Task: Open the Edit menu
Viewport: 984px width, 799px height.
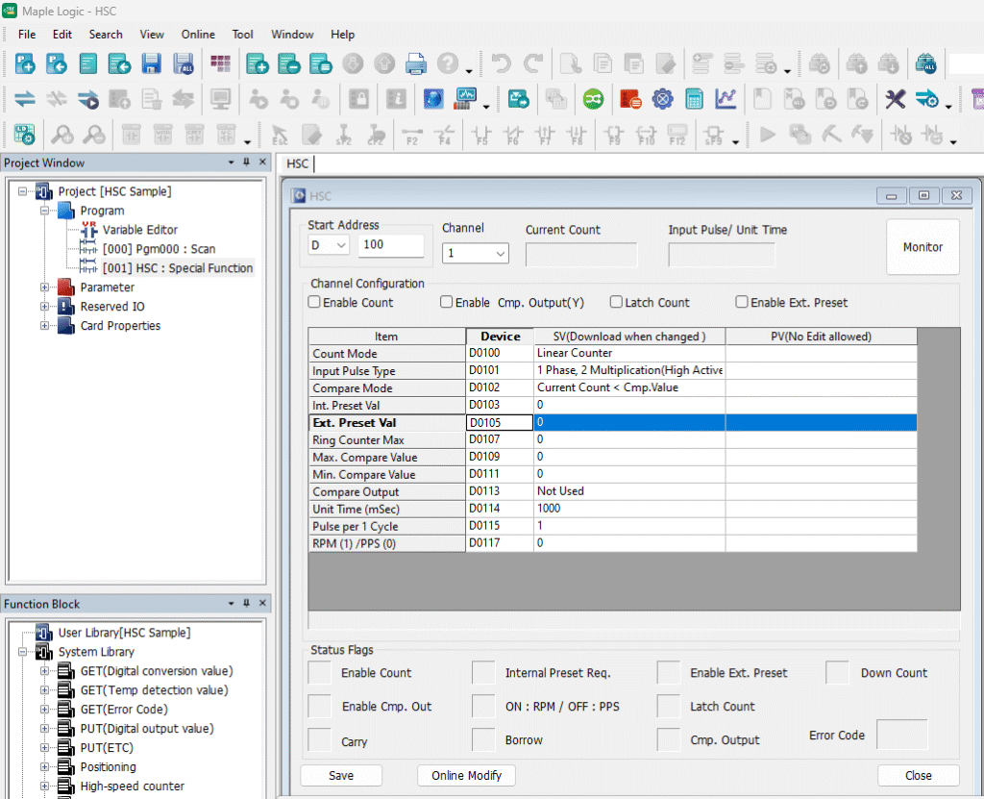Action: 62,35
